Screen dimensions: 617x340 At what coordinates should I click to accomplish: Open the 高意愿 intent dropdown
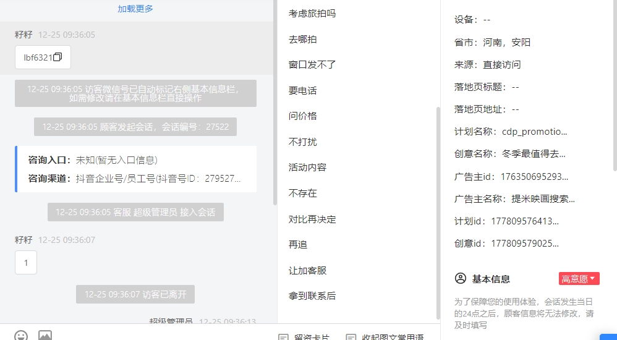pyautogui.click(x=579, y=279)
